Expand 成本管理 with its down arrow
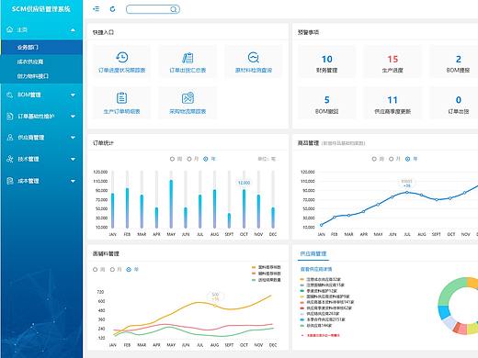This screenshot has height=358, width=478. coord(73,181)
